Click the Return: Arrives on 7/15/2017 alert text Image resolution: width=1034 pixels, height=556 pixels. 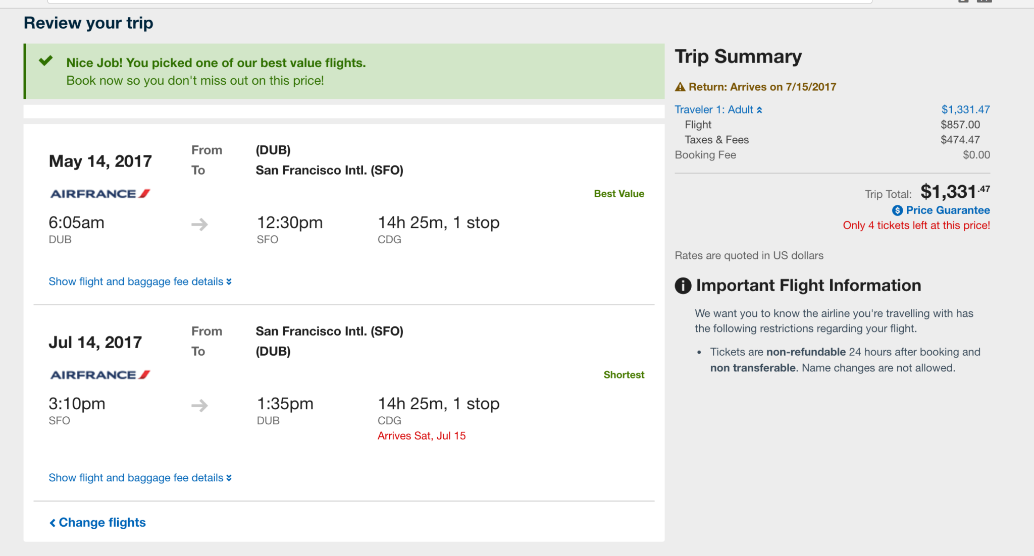point(762,87)
